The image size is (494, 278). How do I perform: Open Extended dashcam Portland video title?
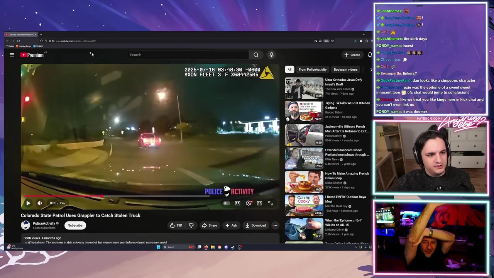347,152
